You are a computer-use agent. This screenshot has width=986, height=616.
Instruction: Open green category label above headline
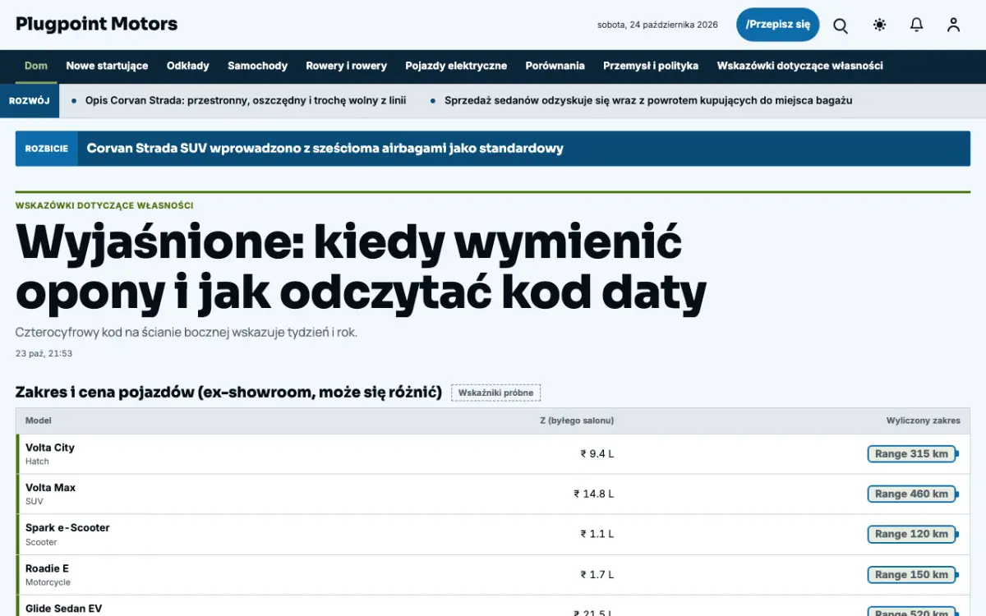(x=104, y=205)
